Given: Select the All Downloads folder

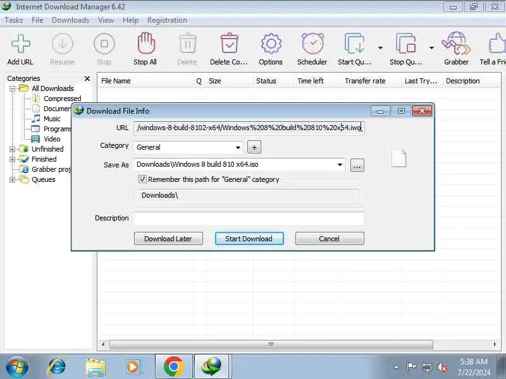Looking at the screenshot, I should pyautogui.click(x=52, y=88).
